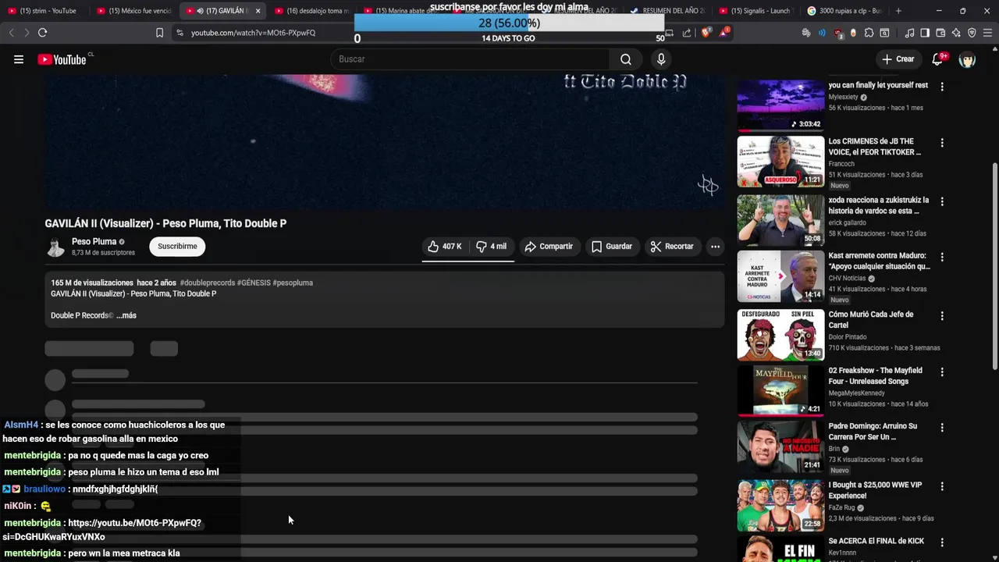Share this page via toolbar share icon

[686, 33]
